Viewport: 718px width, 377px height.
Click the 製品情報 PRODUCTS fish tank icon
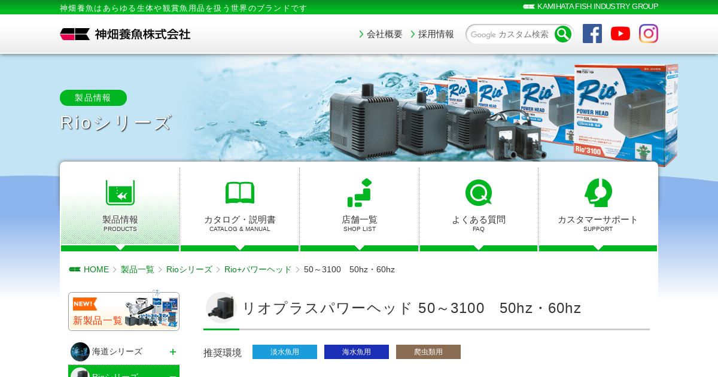click(120, 193)
